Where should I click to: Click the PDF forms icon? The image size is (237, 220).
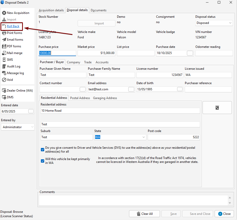(4, 46)
